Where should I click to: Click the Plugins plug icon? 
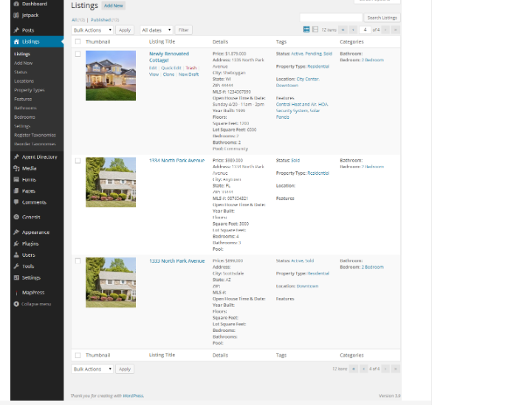coord(16,243)
